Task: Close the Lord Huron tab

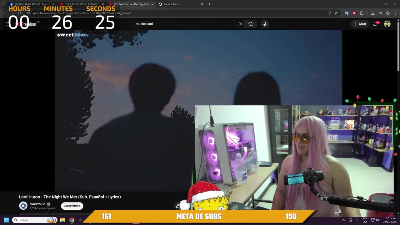Action: (152, 4)
